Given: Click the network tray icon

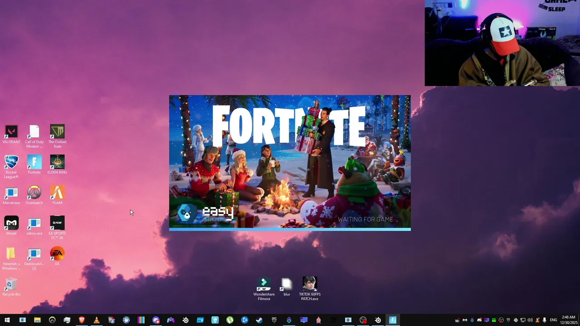Looking at the screenshot, I should click(x=523, y=320).
